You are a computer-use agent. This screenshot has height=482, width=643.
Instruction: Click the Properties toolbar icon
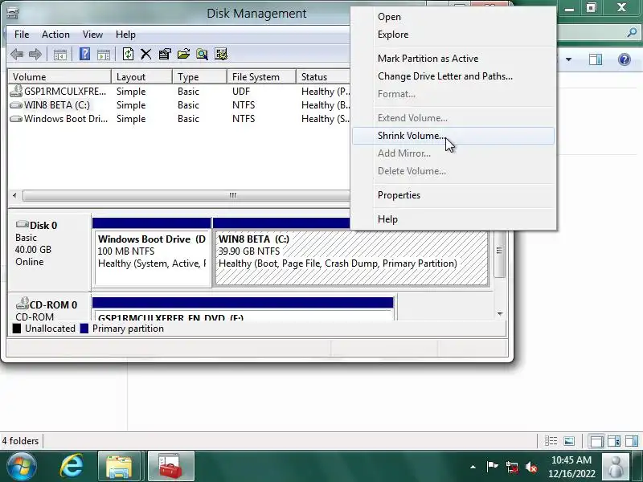165,54
